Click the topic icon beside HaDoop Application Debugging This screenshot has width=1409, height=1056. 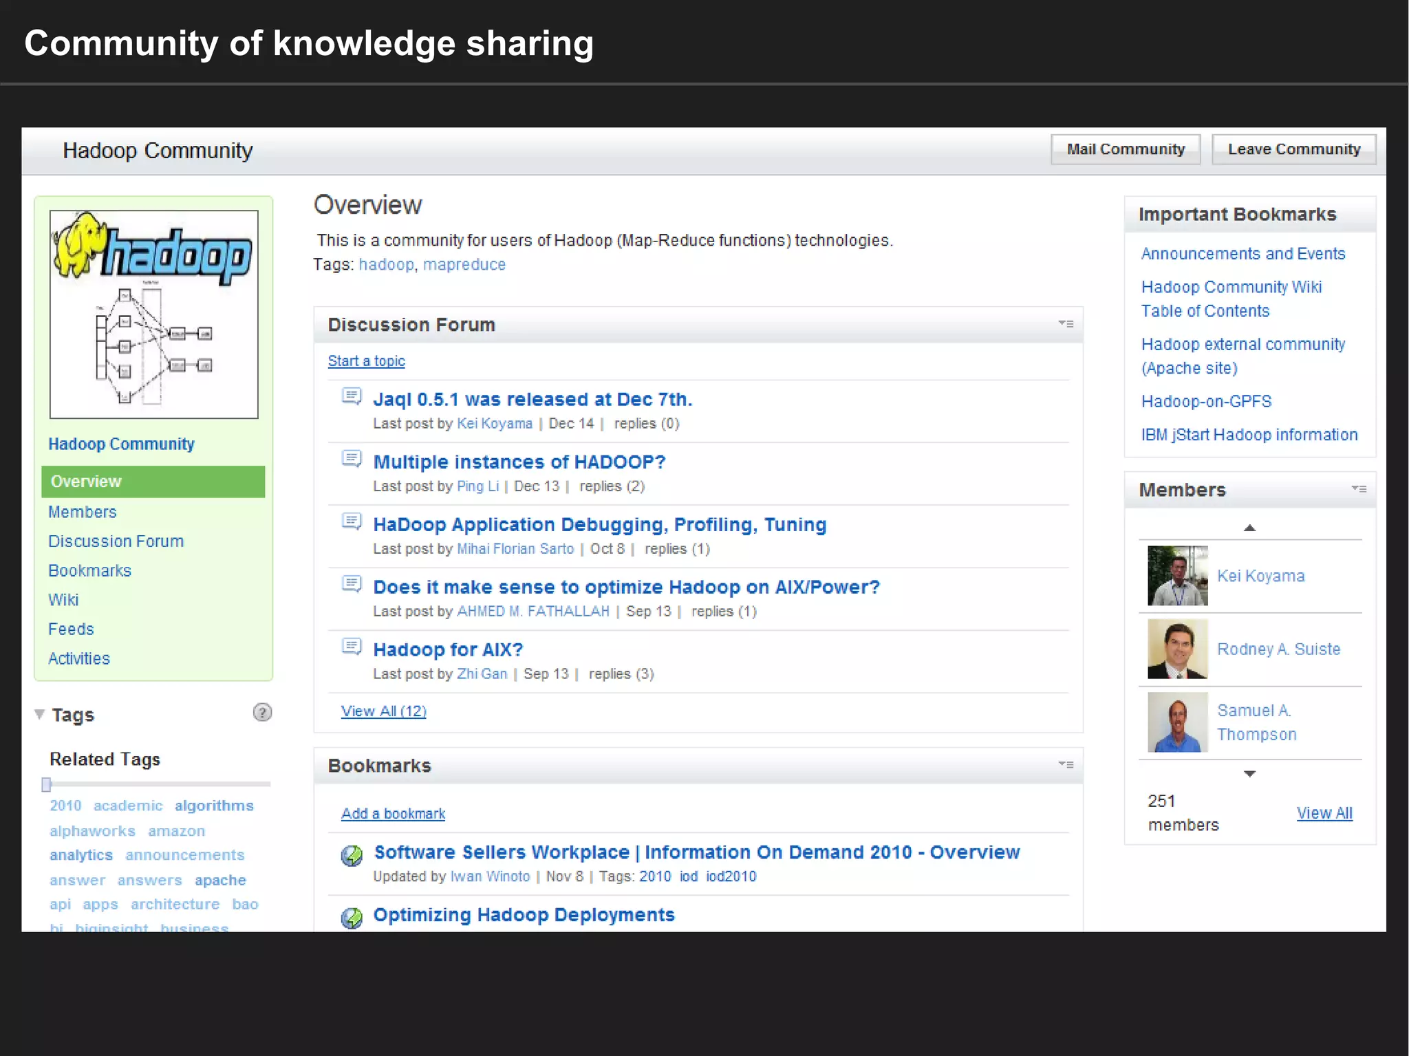tap(352, 521)
